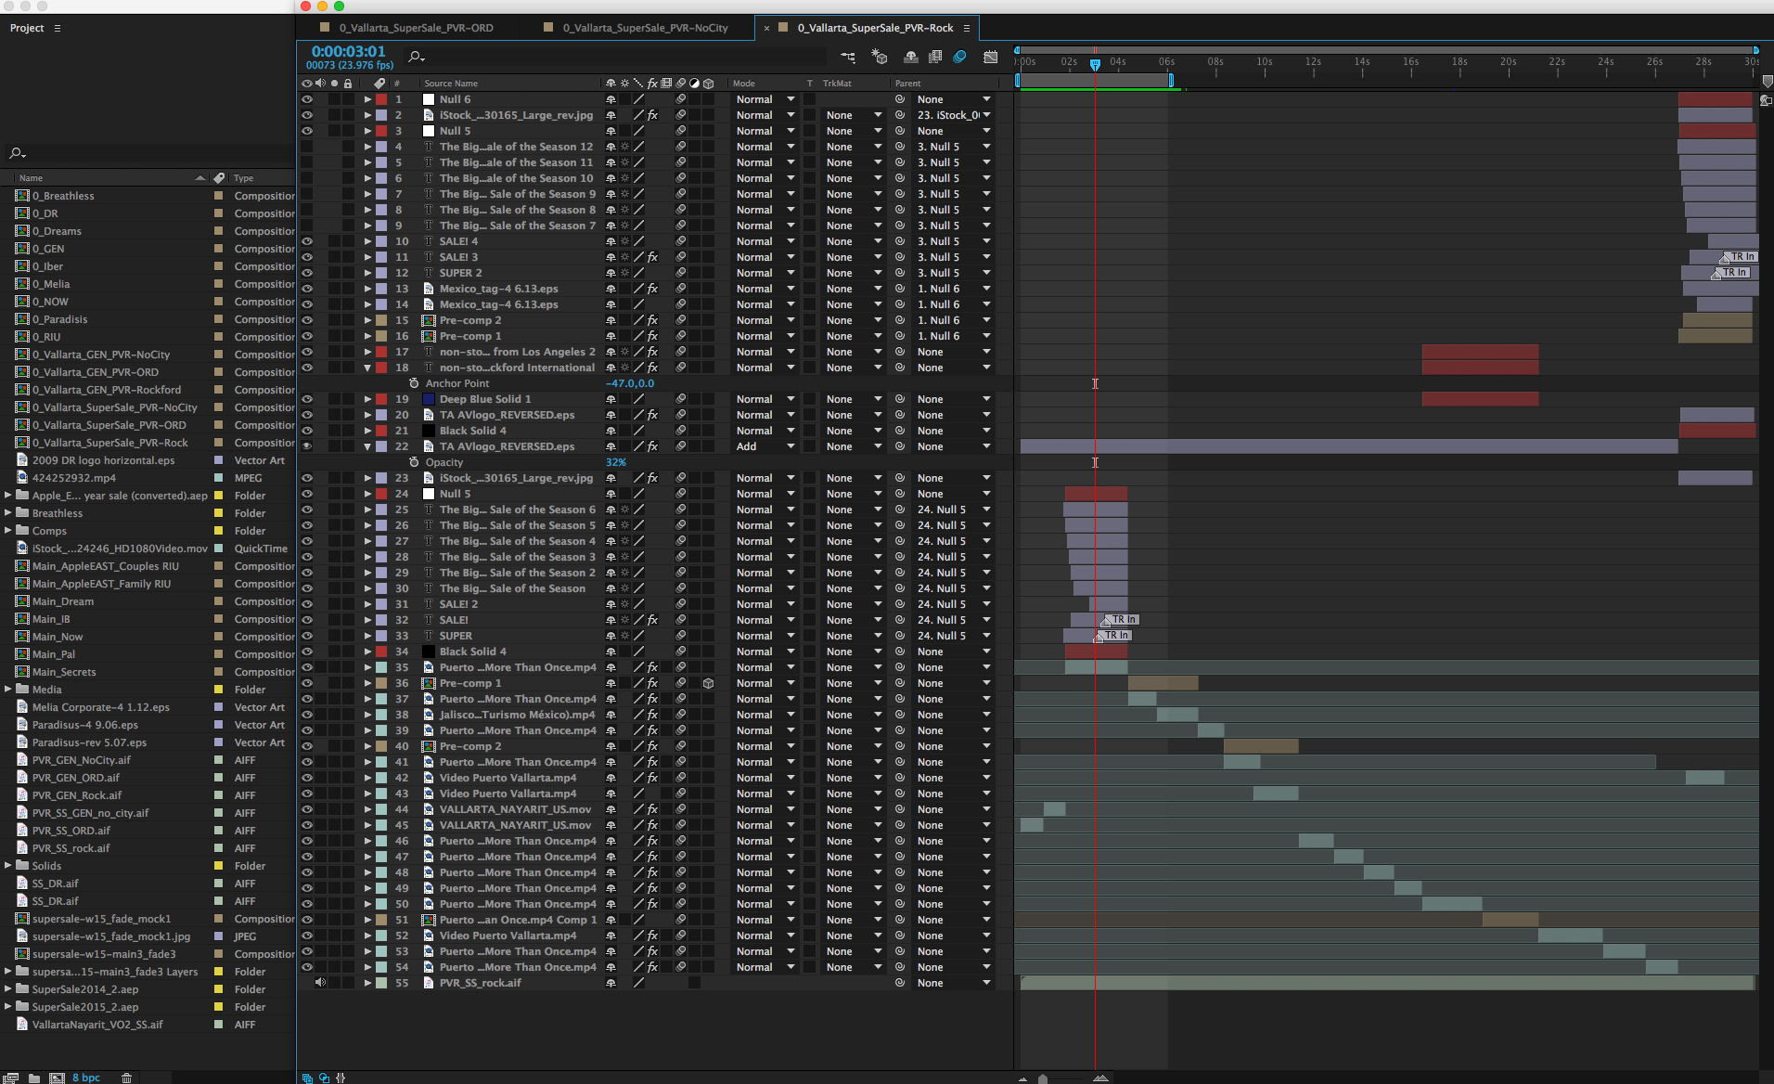This screenshot has width=1774, height=1084.
Task: Toggle Motion Blur enable button in timeline
Action: click(x=960, y=58)
